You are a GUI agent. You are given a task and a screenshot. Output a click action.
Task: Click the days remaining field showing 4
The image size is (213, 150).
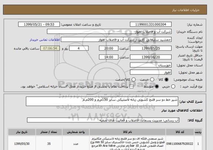pyautogui.click(x=79, y=48)
